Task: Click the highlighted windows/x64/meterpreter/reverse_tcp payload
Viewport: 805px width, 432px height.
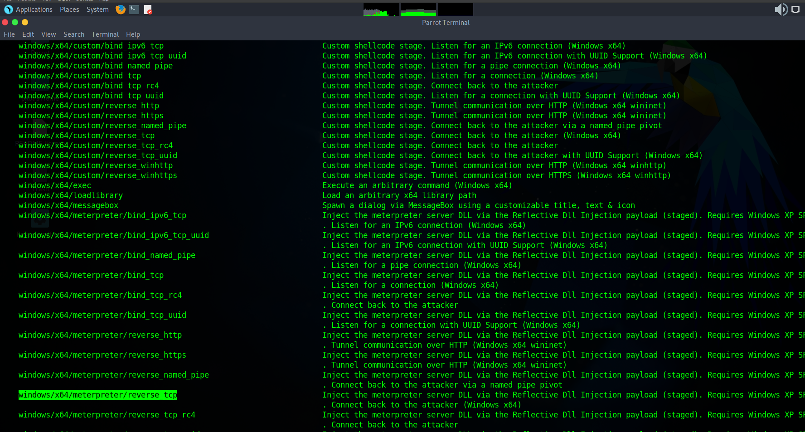Action: (x=97, y=395)
